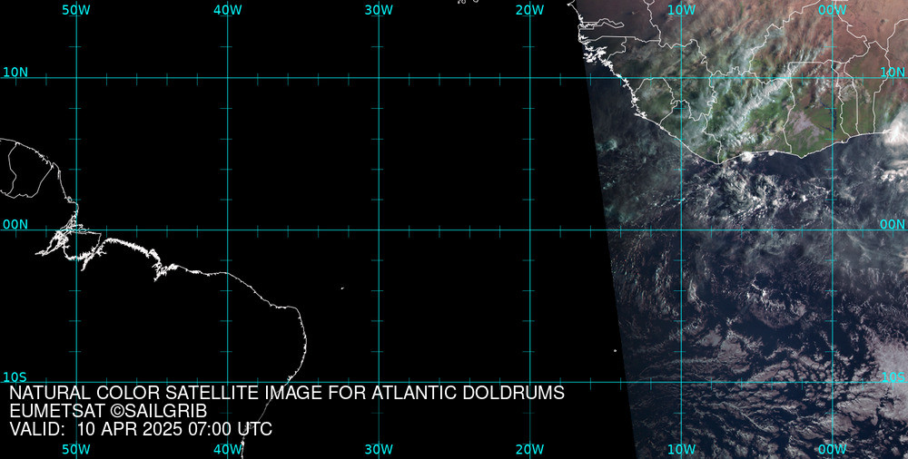Image resolution: width=908 pixels, height=459 pixels.
Task: Select the 30W label along the top edge
Action: (x=379, y=10)
